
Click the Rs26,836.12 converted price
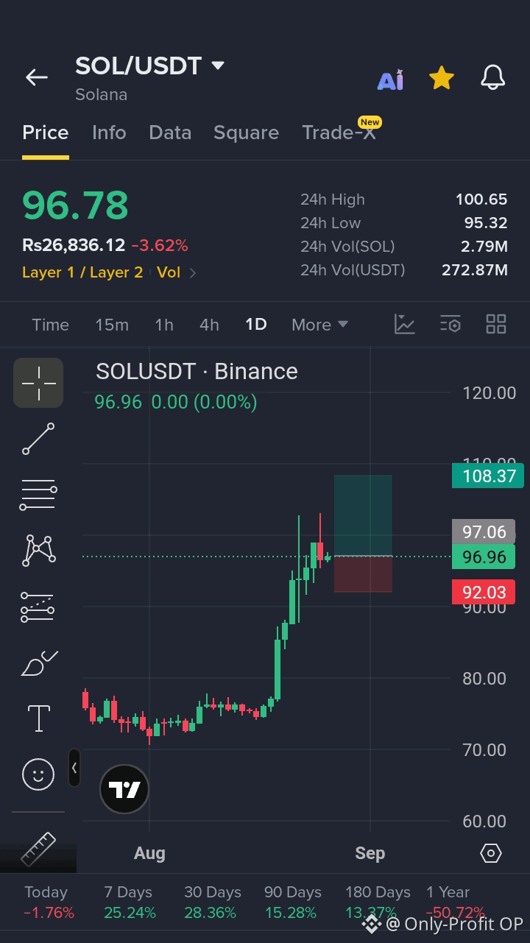coord(74,245)
